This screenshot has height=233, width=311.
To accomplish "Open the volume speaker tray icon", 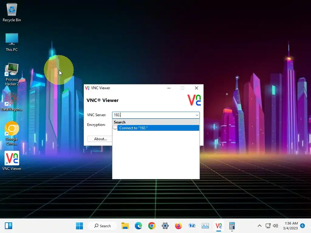I will pyautogui.click(x=275, y=226).
